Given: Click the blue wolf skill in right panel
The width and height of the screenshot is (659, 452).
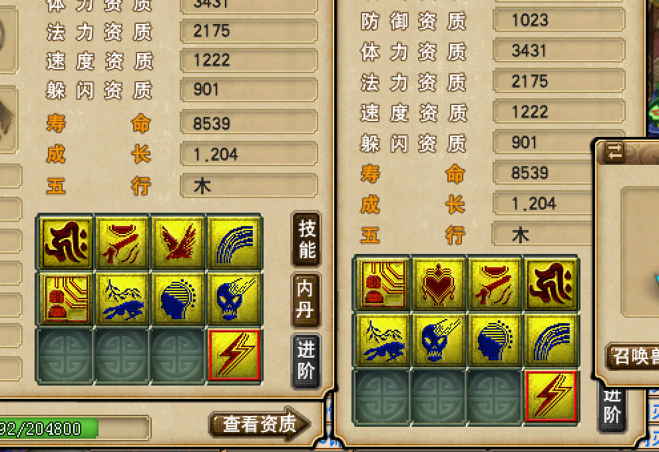Looking at the screenshot, I should (x=383, y=340).
